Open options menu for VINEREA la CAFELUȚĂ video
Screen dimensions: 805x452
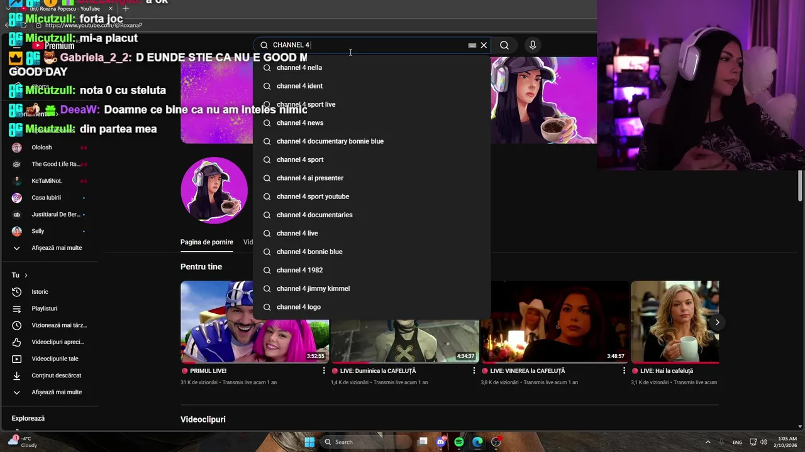624,371
